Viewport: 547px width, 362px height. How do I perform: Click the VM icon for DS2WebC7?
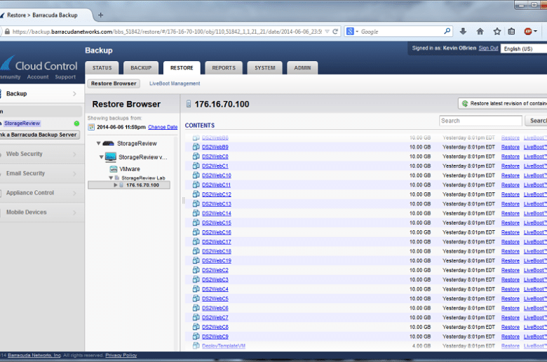click(196, 317)
